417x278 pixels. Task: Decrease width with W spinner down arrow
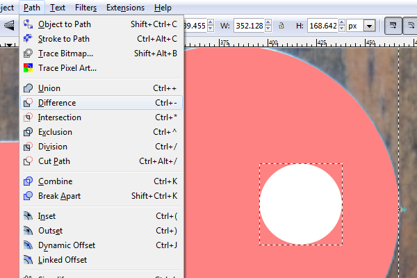point(268,29)
